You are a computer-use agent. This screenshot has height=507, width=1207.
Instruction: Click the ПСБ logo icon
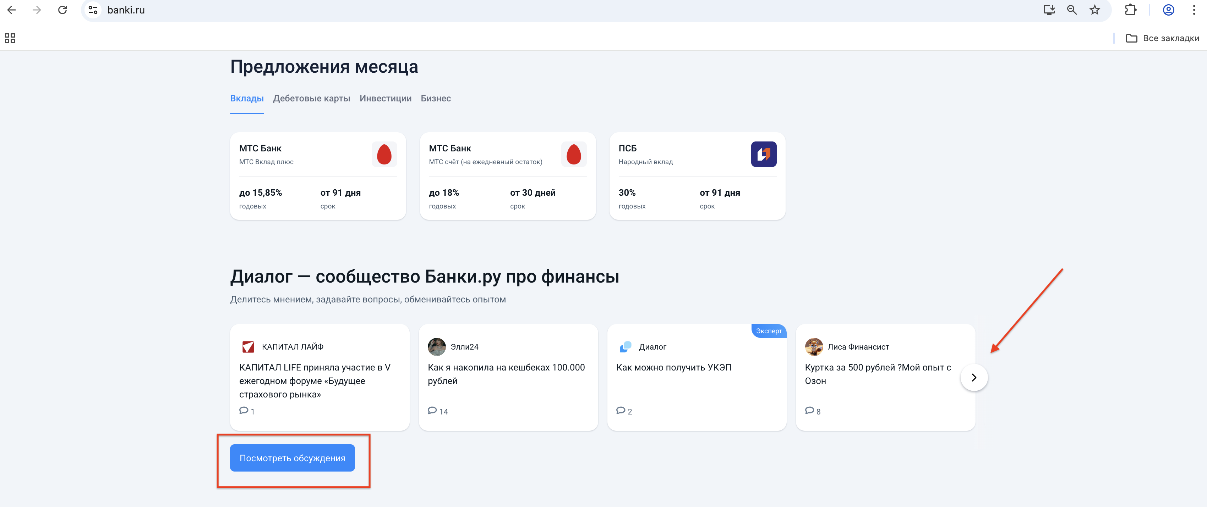click(764, 154)
